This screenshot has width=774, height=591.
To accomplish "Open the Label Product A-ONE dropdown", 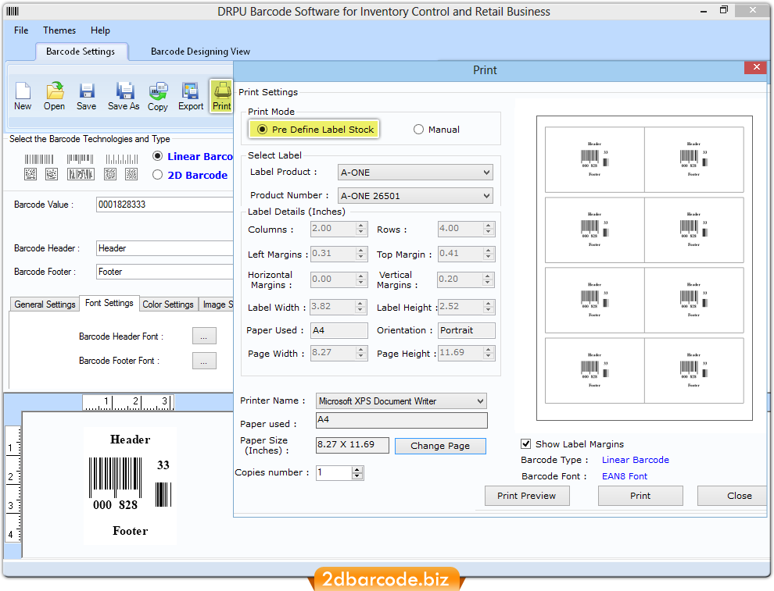I will pos(415,173).
